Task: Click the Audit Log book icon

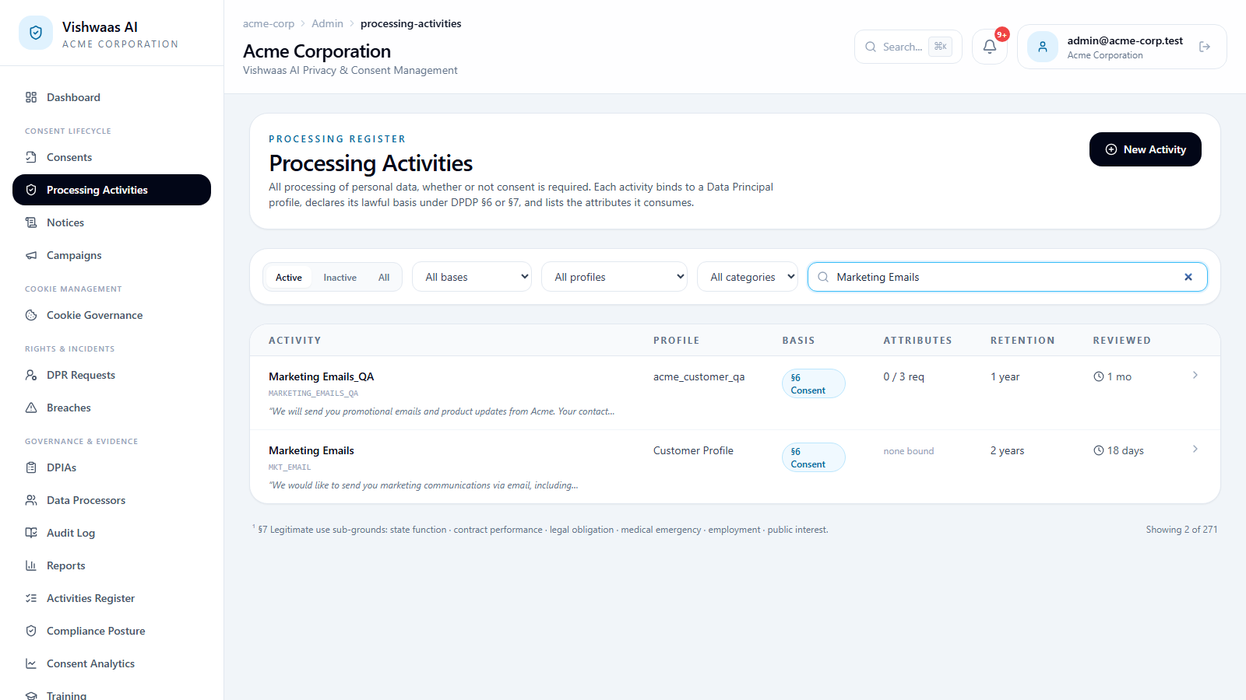Action: tap(31, 533)
